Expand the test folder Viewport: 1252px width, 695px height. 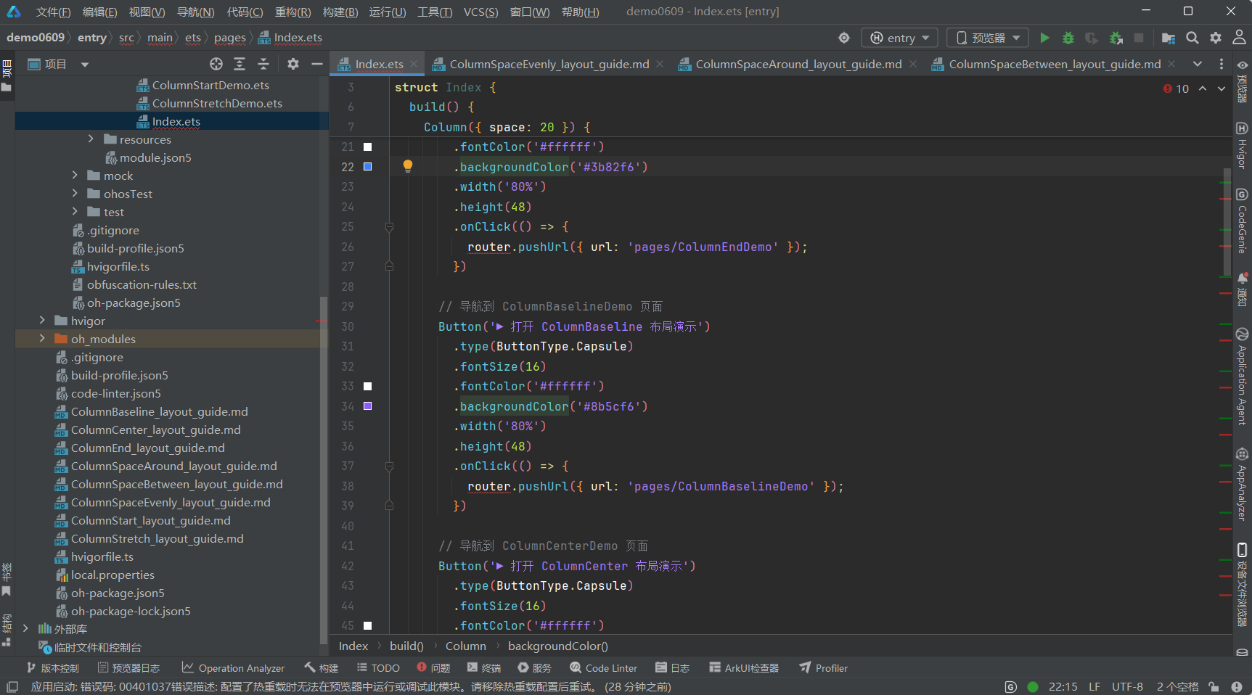coord(75,212)
